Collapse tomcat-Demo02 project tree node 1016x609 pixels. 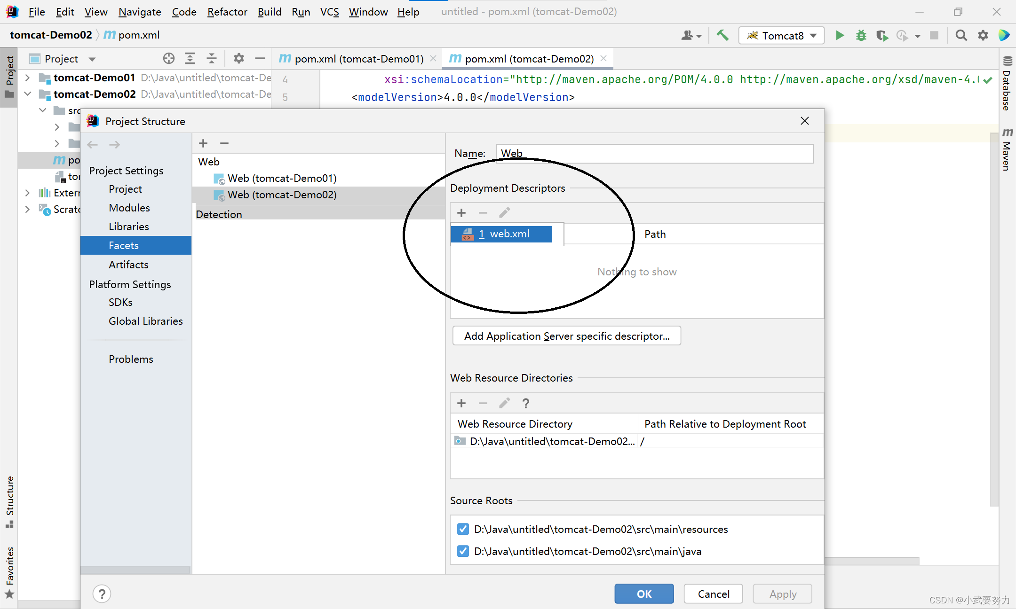[x=27, y=94]
